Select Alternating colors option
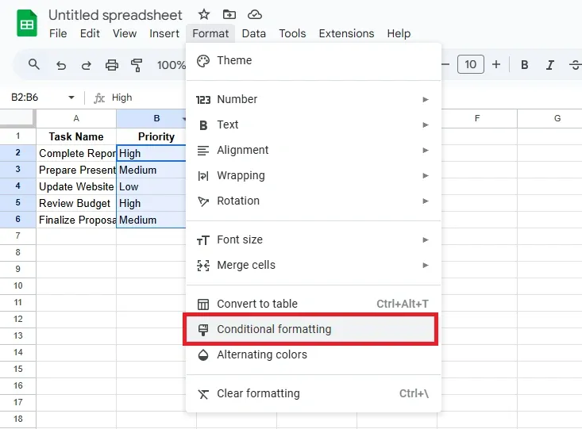Viewport: 582px width, 429px height. pyautogui.click(x=262, y=354)
